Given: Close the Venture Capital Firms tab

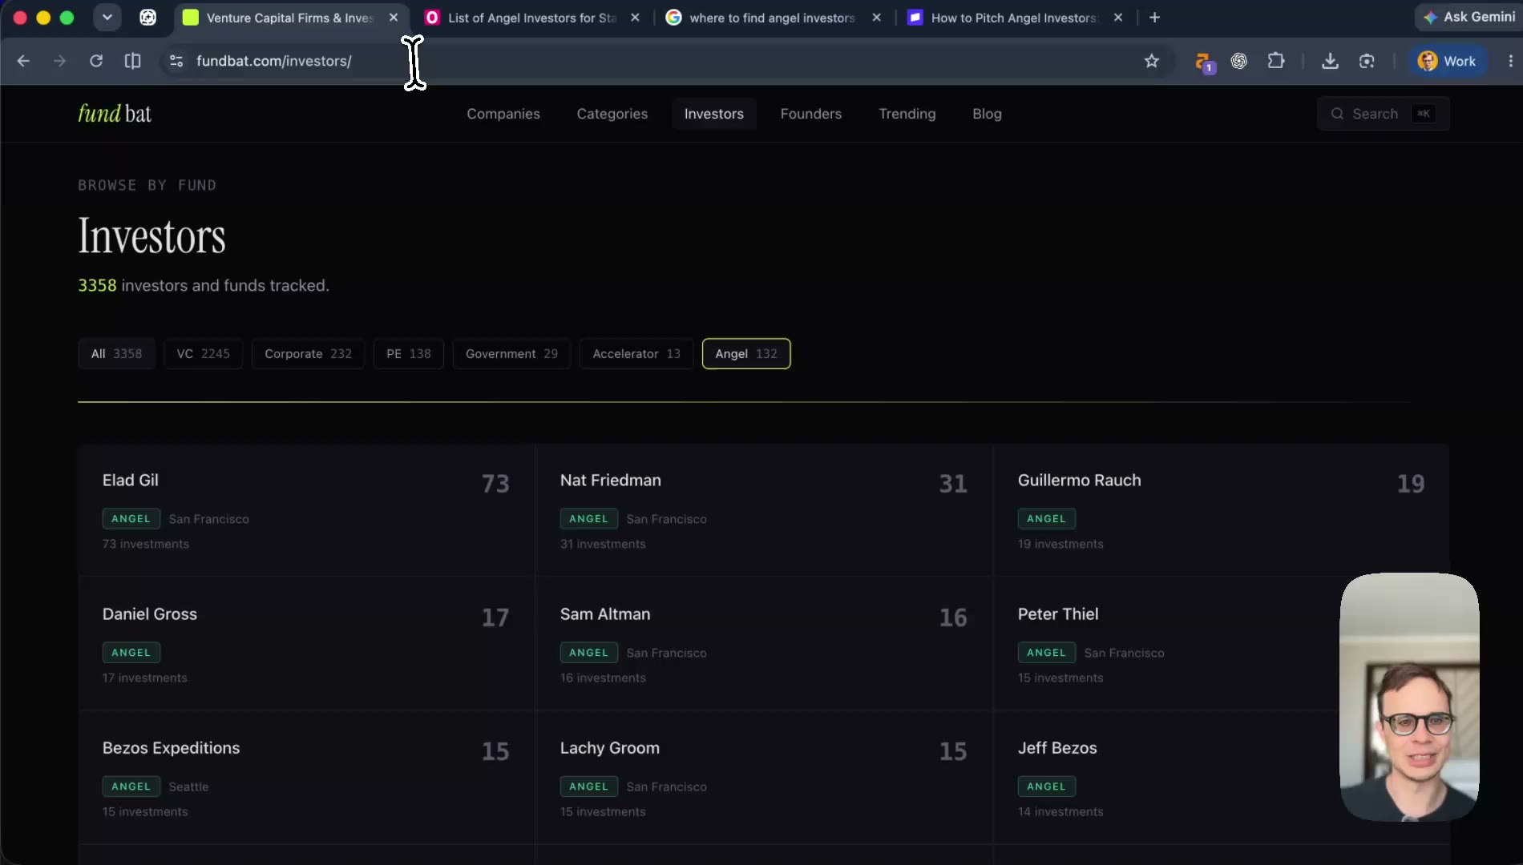Looking at the screenshot, I should (x=394, y=17).
